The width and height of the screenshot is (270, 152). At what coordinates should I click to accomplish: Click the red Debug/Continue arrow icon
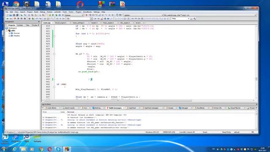[x=86, y=15]
